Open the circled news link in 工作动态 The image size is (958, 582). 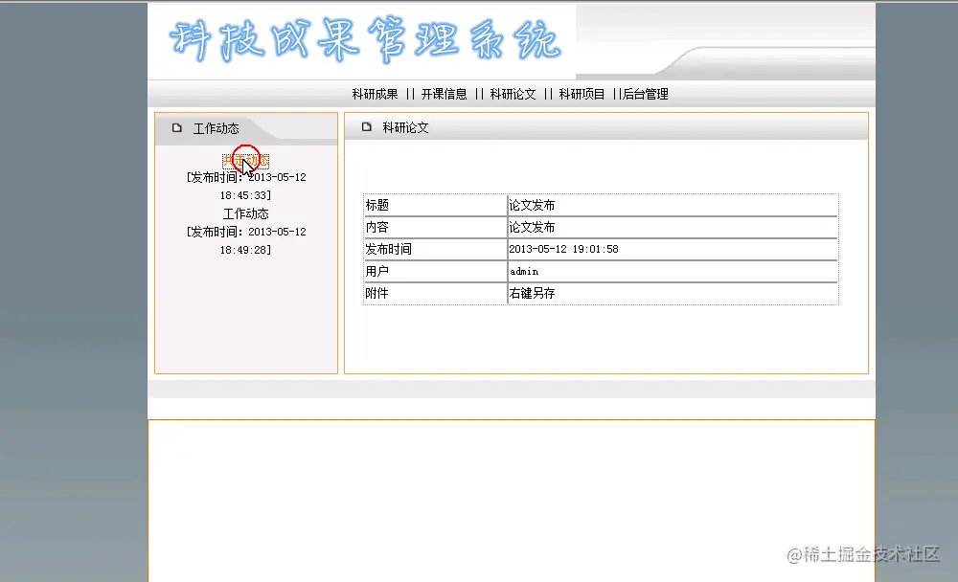click(x=245, y=158)
